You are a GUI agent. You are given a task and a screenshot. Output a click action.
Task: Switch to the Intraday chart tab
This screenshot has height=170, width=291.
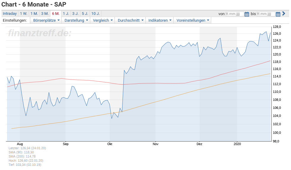pos(10,14)
